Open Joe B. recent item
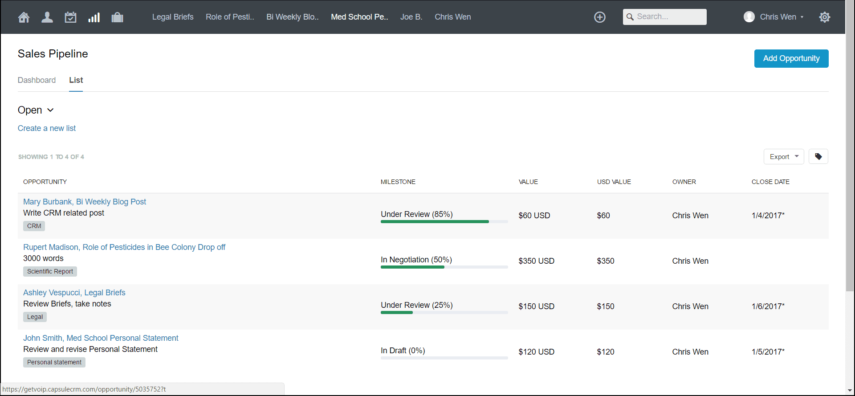Viewport: 855px width, 396px height. [x=411, y=17]
